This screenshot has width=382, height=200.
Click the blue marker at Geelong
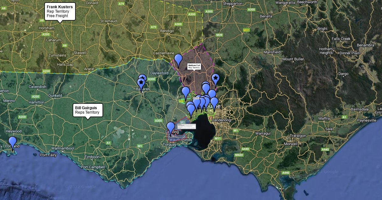pos(171,127)
